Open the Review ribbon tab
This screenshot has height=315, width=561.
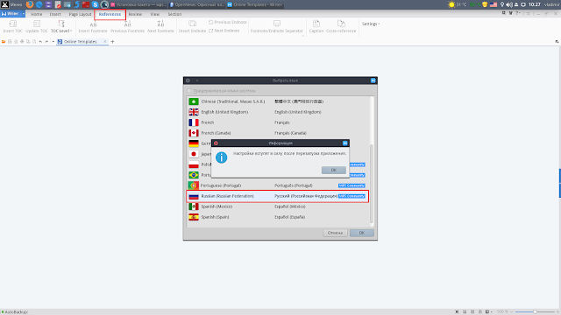tap(135, 14)
